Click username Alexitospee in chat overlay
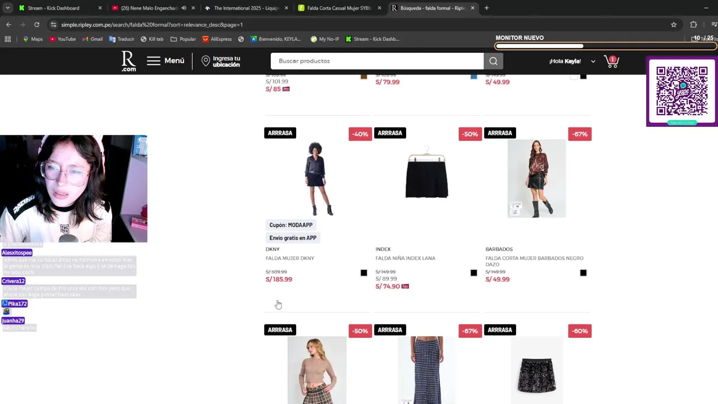The image size is (718, 404). coord(17,252)
